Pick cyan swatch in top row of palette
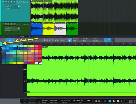Image resolution: width=136 pixels, height=104 pixels. coord(15,46)
